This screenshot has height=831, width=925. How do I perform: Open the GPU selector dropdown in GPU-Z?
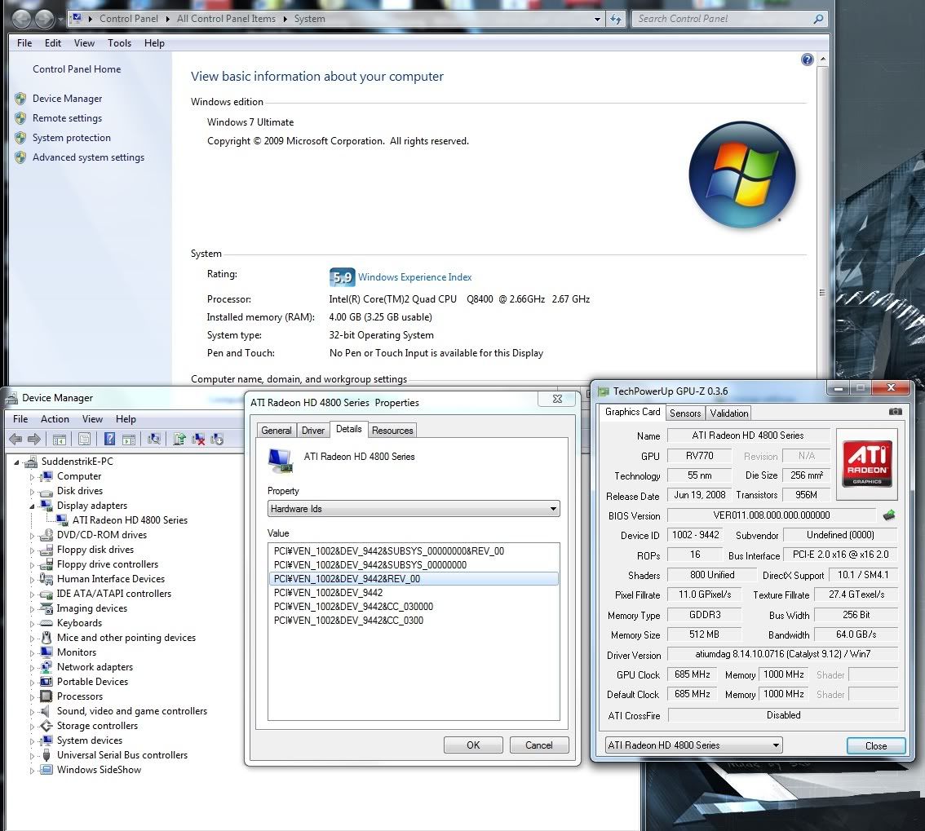click(x=693, y=745)
